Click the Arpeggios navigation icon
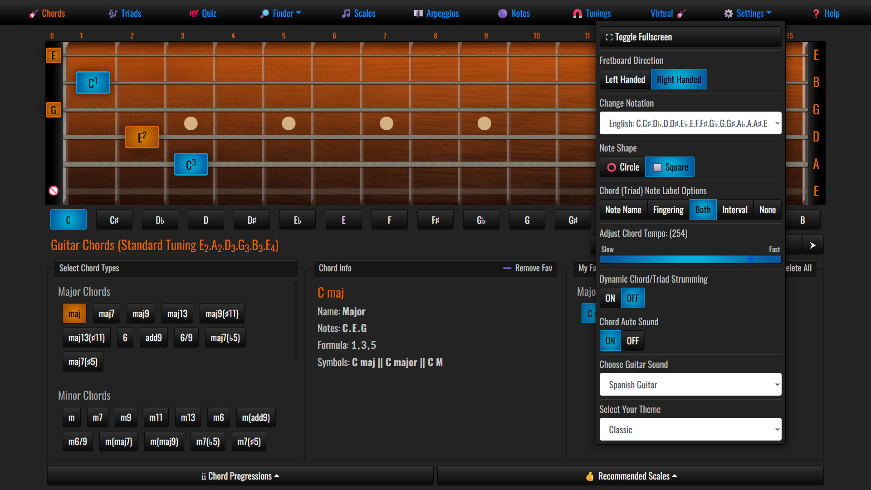Viewport: 871px width, 490px height. click(417, 13)
